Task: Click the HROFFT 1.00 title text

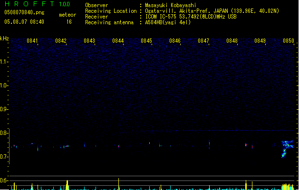Action: 38,4
